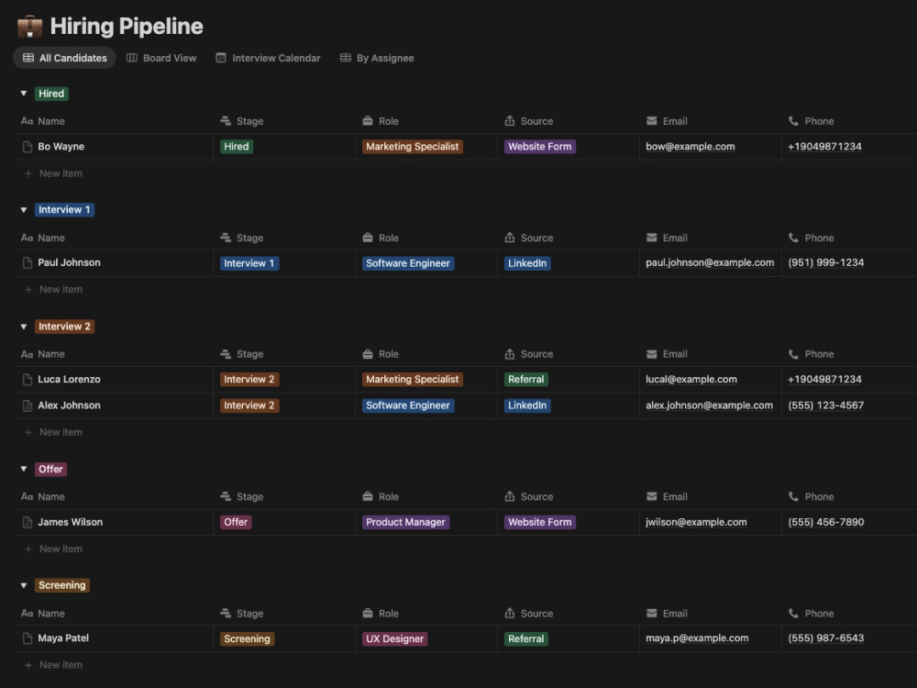Image resolution: width=917 pixels, height=688 pixels.
Task: Click Email envelope icon in Interview 2 header
Action: (x=651, y=354)
